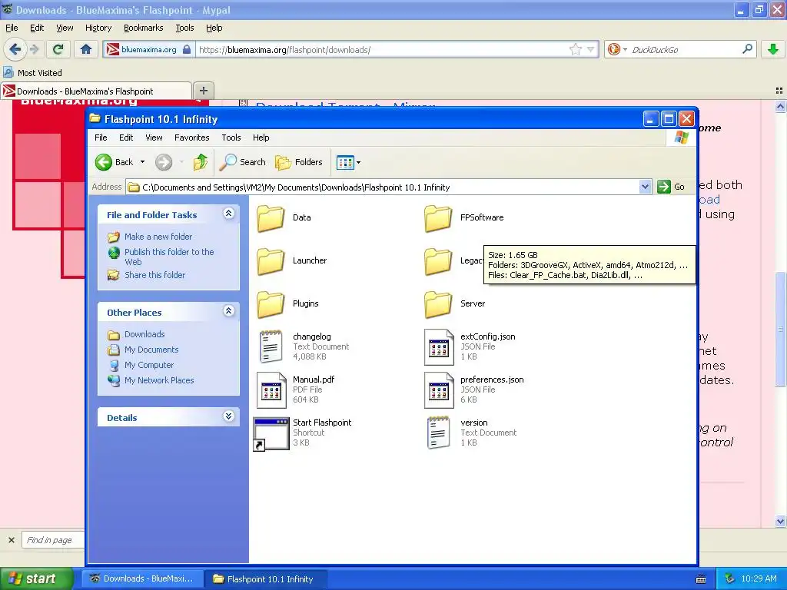The image size is (787, 590).
Task: Go up one folder level icon
Action: pos(201,162)
